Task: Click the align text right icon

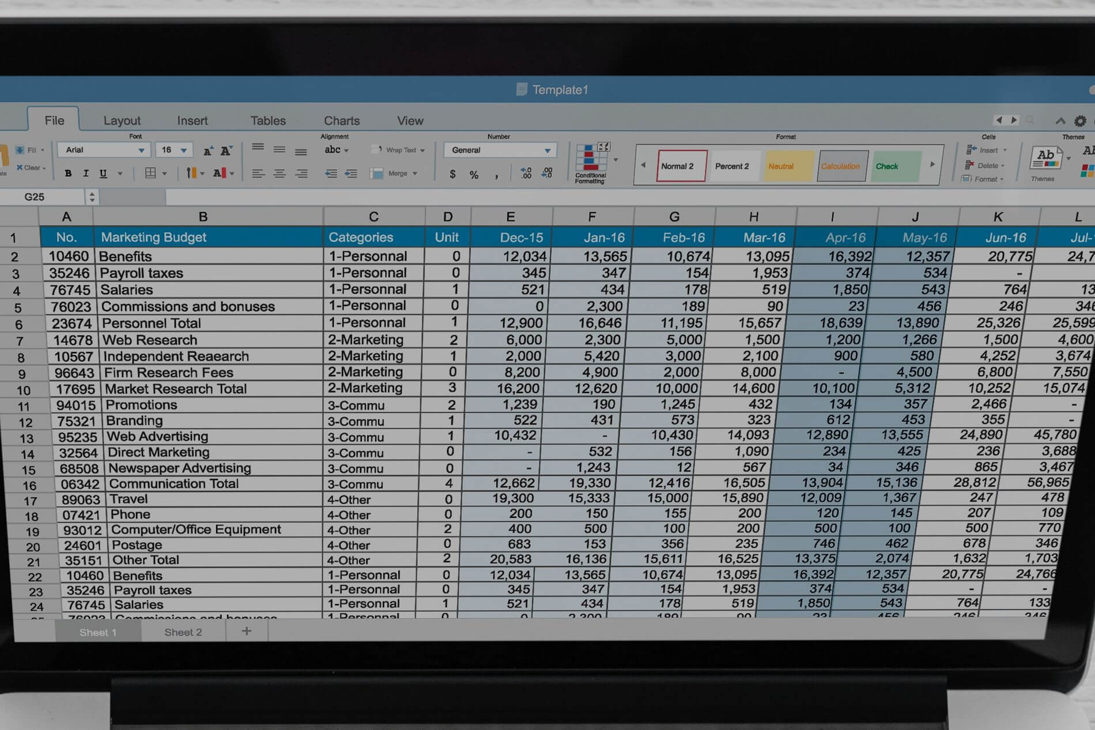Action: tap(301, 173)
